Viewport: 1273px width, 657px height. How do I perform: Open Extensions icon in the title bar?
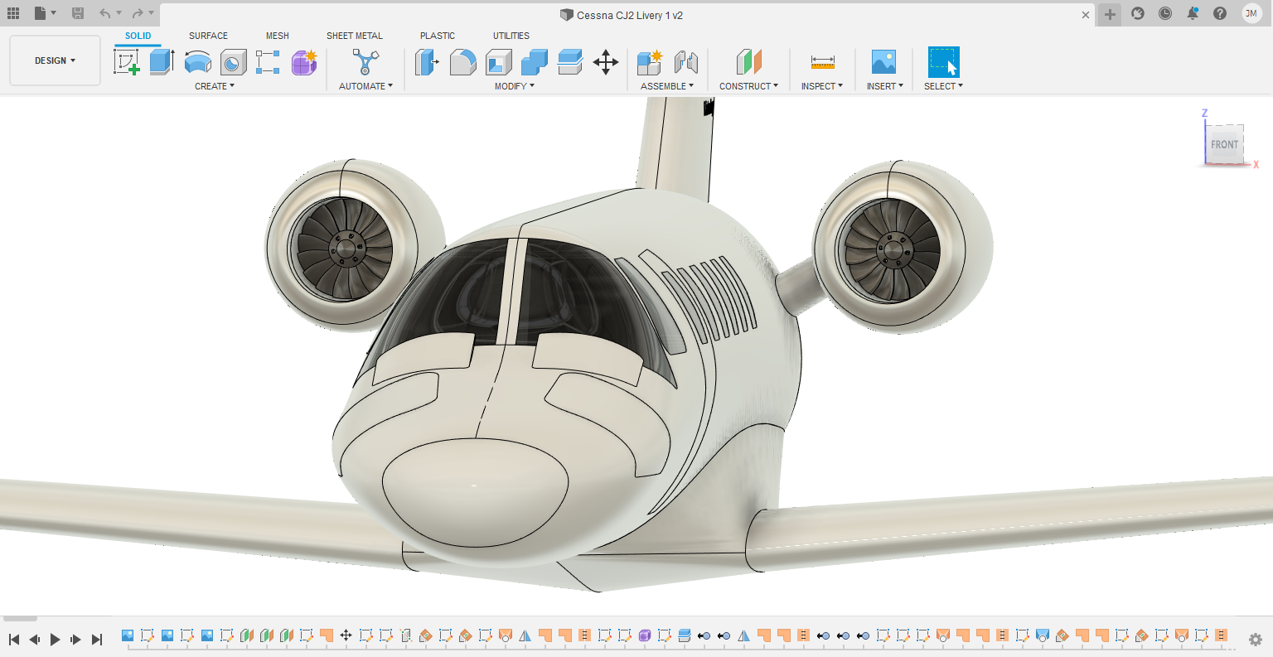coord(1138,13)
